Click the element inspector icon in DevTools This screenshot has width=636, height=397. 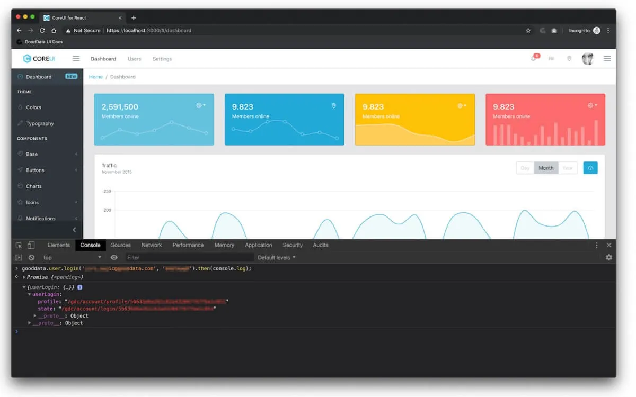pos(20,245)
